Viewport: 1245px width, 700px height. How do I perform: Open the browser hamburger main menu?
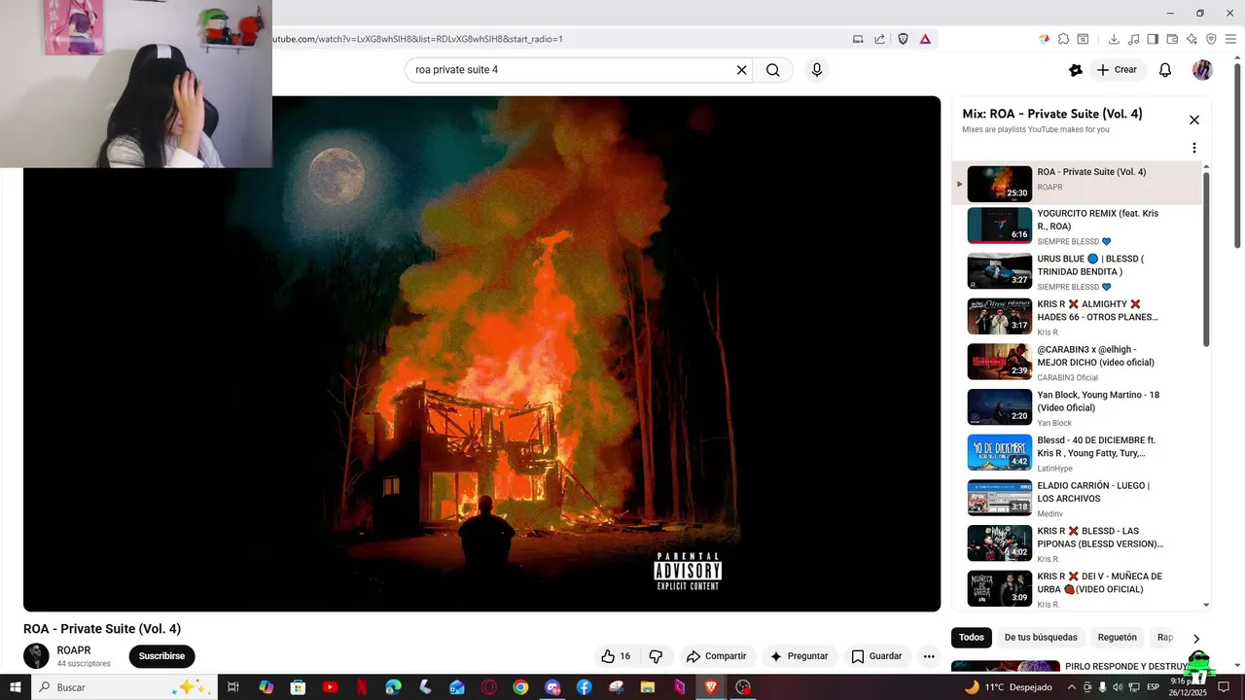pyautogui.click(x=1230, y=39)
